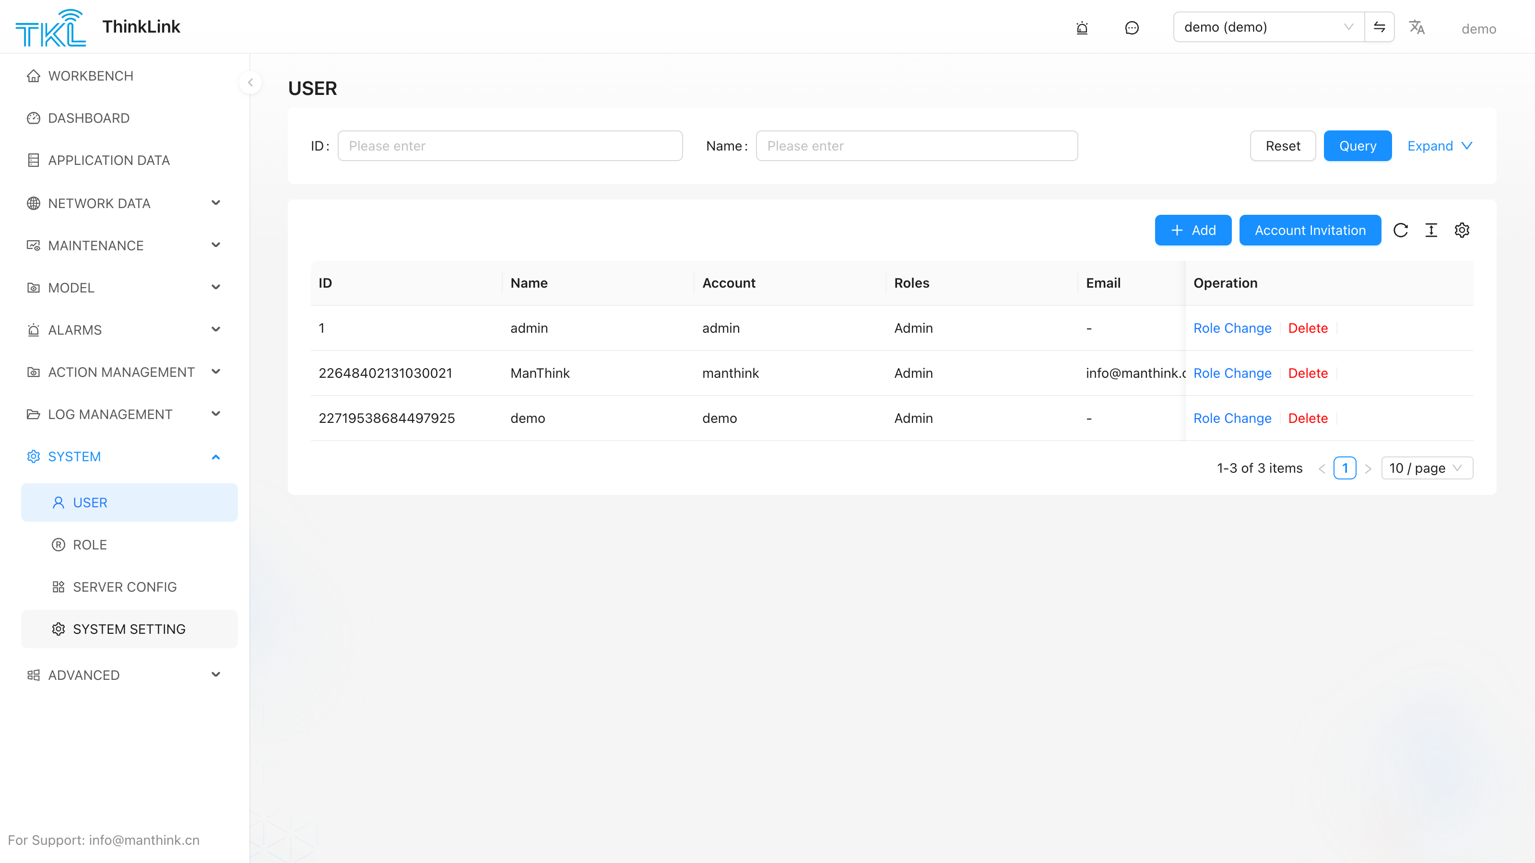Collapse the sidebar with arrow handle

point(250,82)
